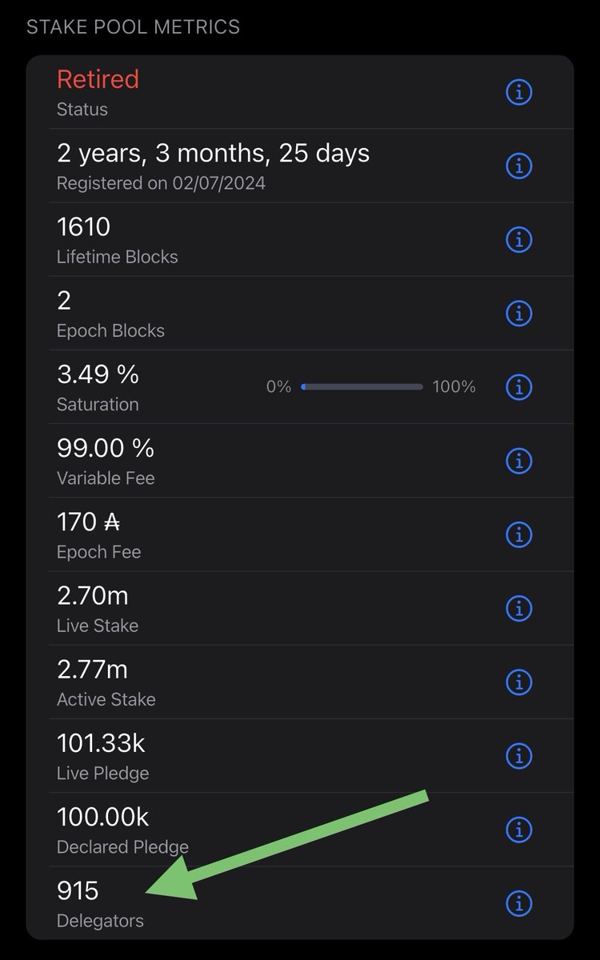View Saturation info icon details
The height and width of the screenshot is (960, 600).
pos(519,387)
